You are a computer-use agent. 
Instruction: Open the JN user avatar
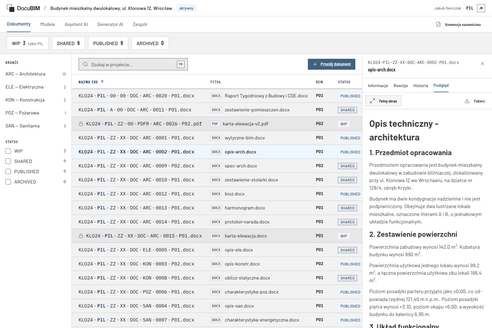pyautogui.click(x=481, y=8)
